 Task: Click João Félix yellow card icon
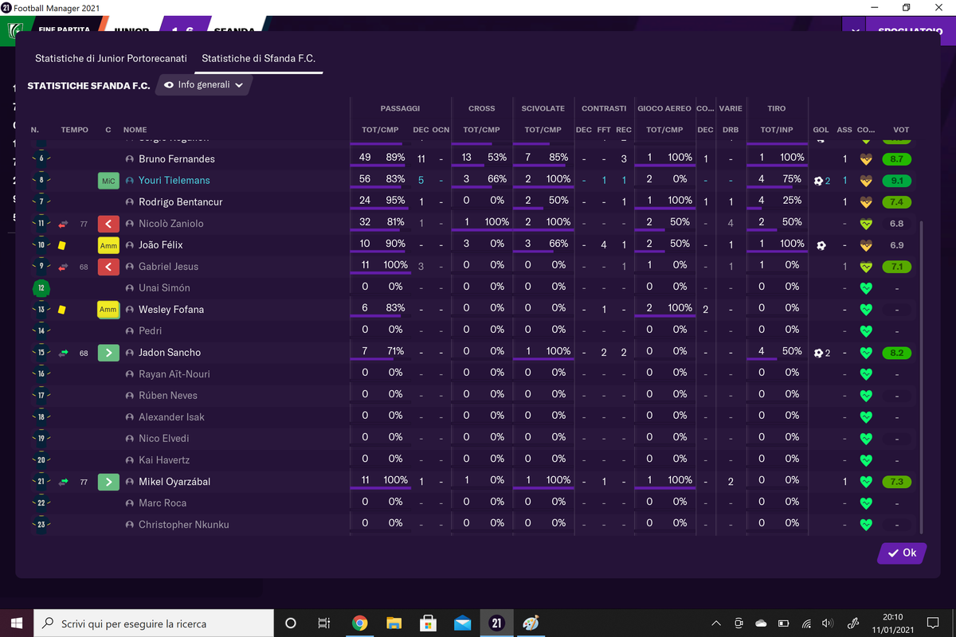coord(63,245)
